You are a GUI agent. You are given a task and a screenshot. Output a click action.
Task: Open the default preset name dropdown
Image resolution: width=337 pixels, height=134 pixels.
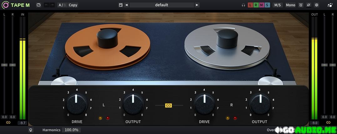click(161, 5)
